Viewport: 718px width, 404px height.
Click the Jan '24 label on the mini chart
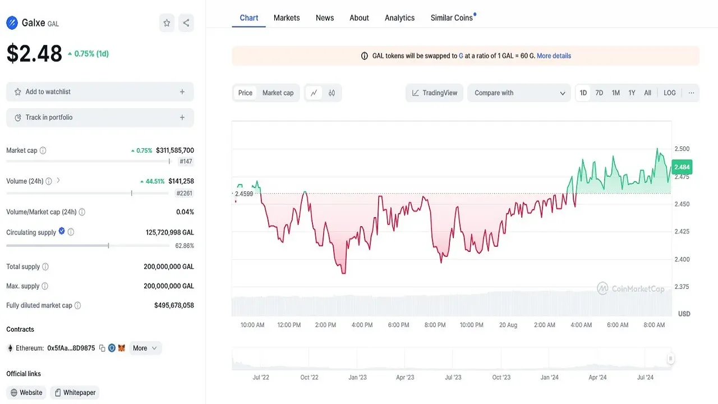click(550, 378)
